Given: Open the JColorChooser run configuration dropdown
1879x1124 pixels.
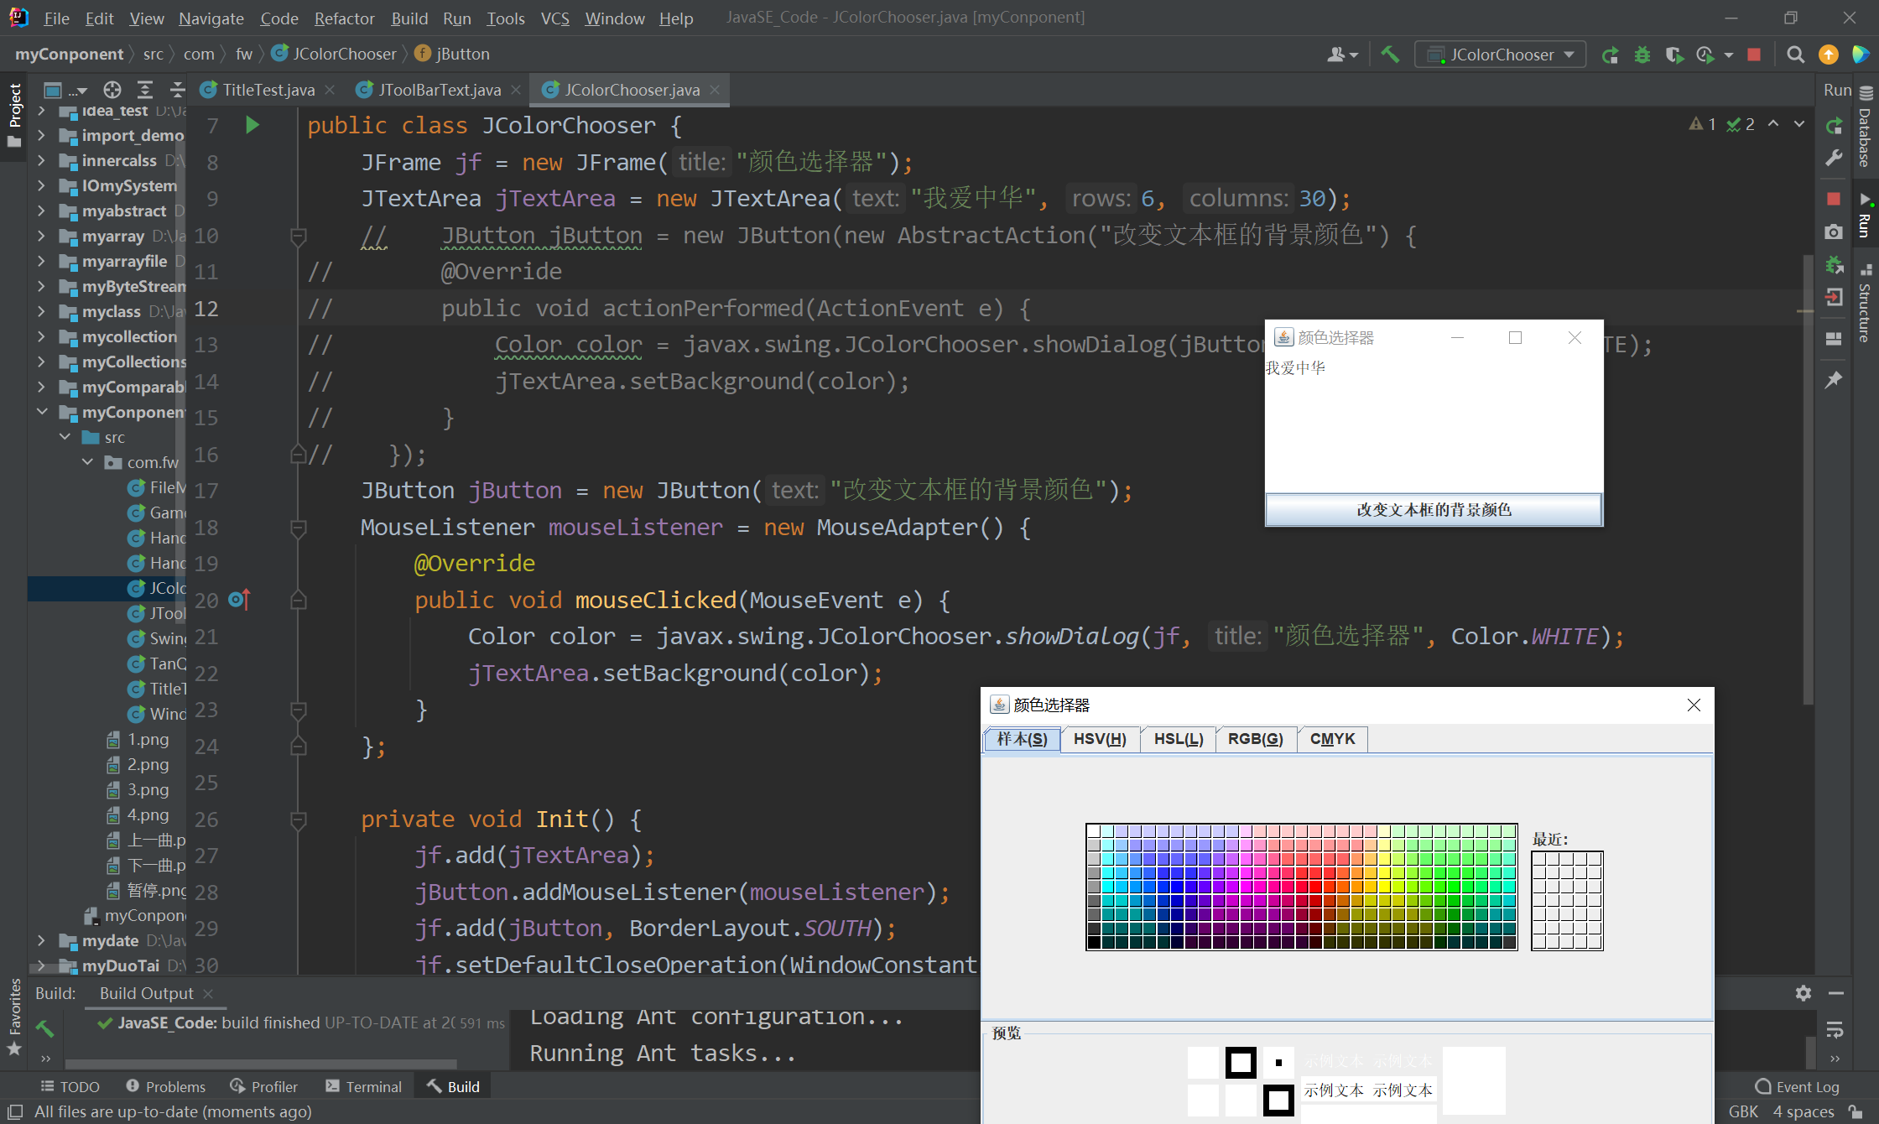Looking at the screenshot, I should [1500, 55].
